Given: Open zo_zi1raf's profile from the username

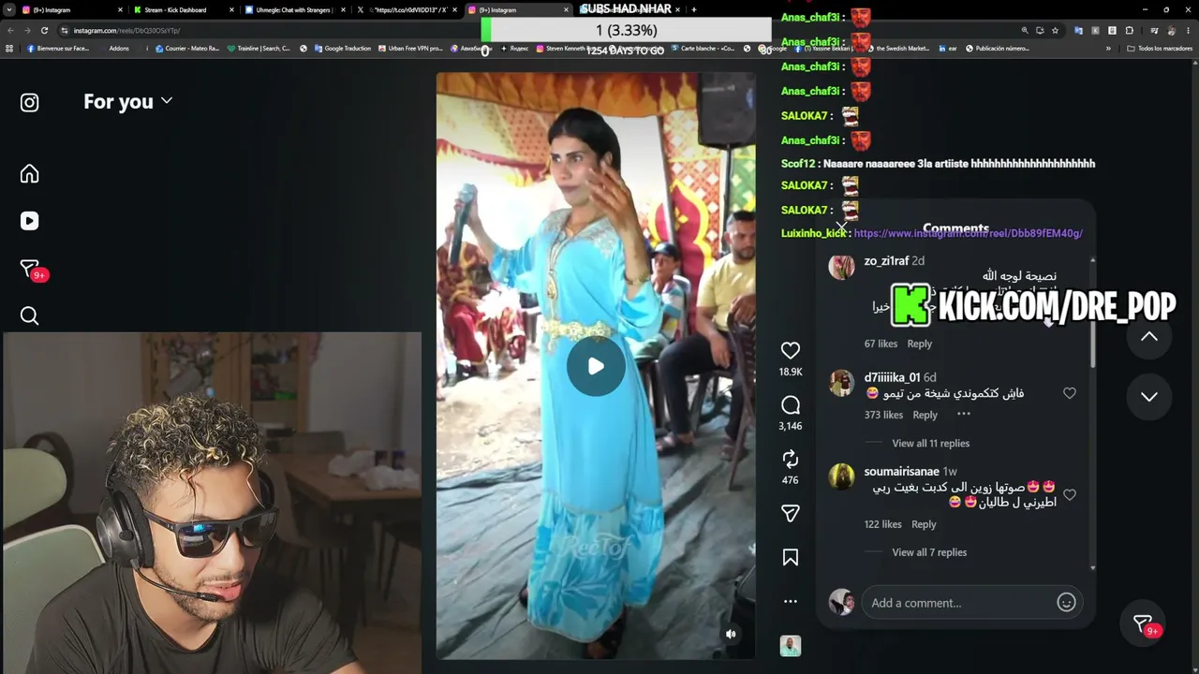Looking at the screenshot, I should pyautogui.click(x=886, y=261).
